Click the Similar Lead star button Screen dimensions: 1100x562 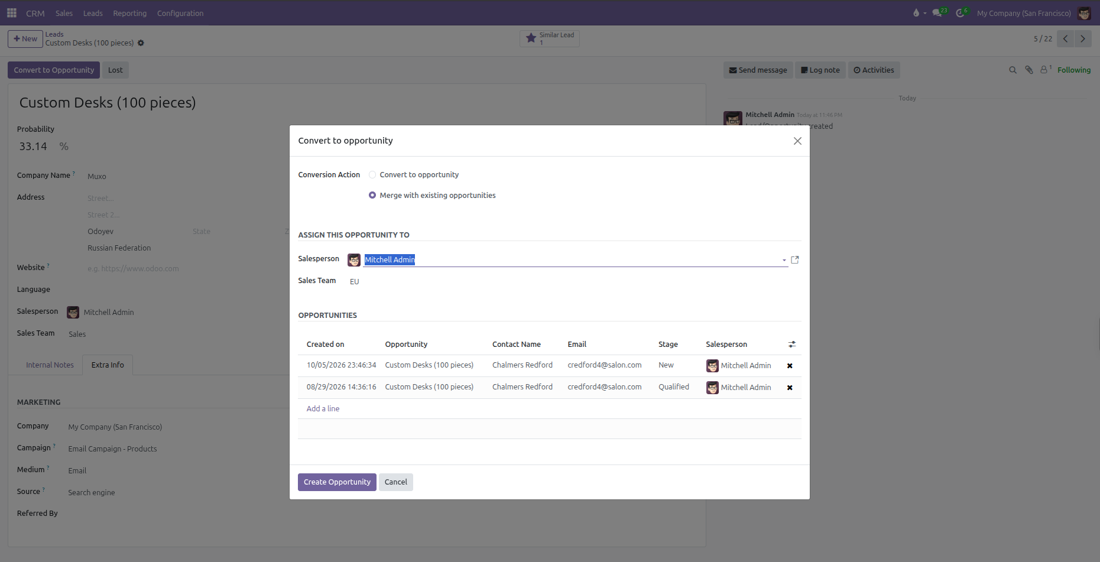pyautogui.click(x=550, y=38)
